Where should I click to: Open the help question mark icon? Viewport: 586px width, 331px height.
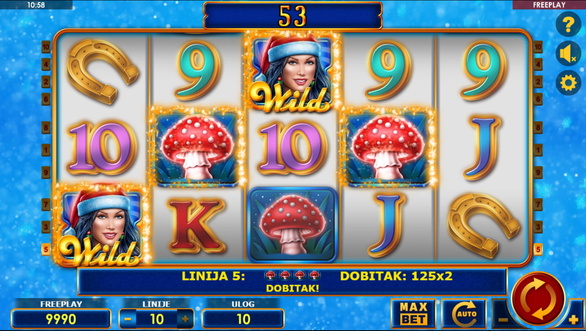(x=568, y=24)
